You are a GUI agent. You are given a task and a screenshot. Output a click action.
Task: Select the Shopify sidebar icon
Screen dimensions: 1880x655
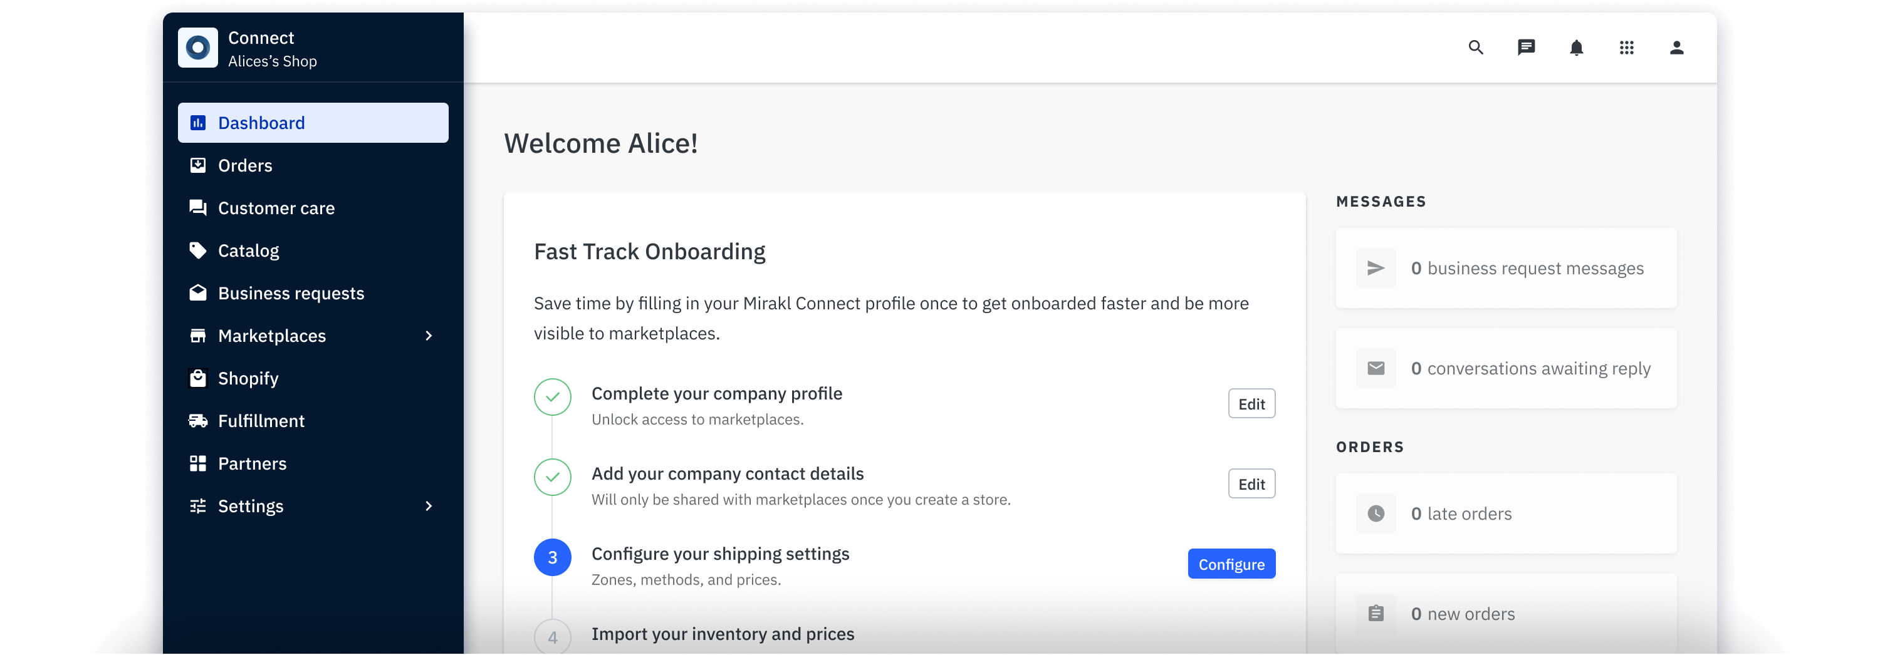coord(197,378)
